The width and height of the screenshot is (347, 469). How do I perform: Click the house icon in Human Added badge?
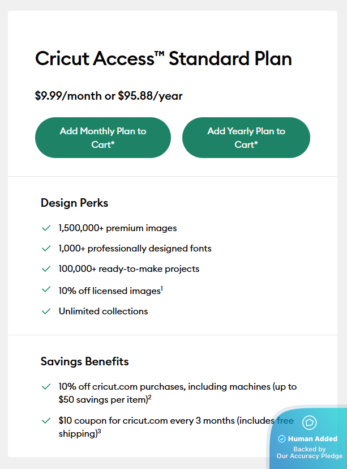(309, 423)
